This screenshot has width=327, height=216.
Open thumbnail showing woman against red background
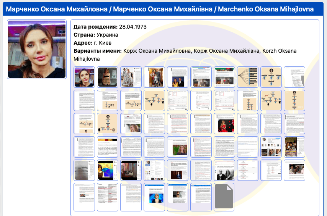224,124
